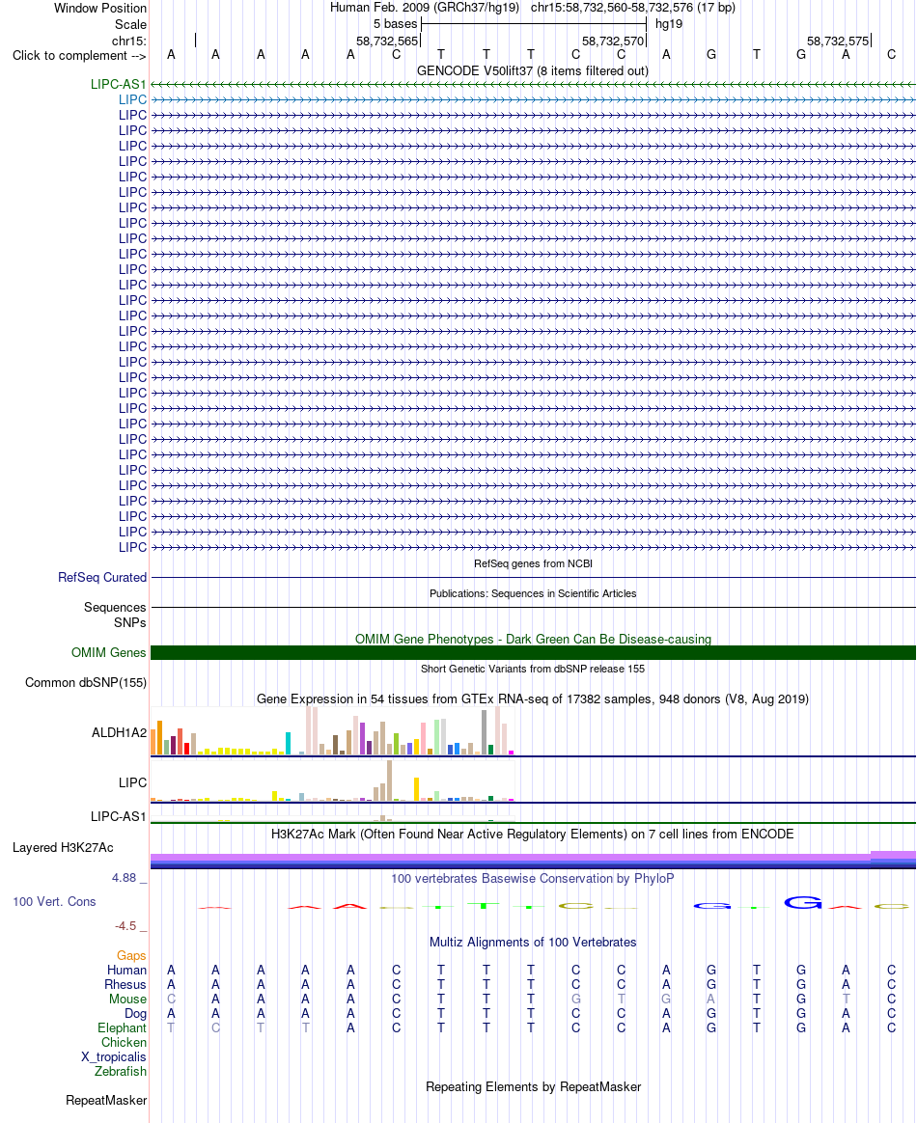Open '100 vertebrates Basewise Conservation by PhyloP' title
The width and height of the screenshot is (917, 1123).
[533, 879]
